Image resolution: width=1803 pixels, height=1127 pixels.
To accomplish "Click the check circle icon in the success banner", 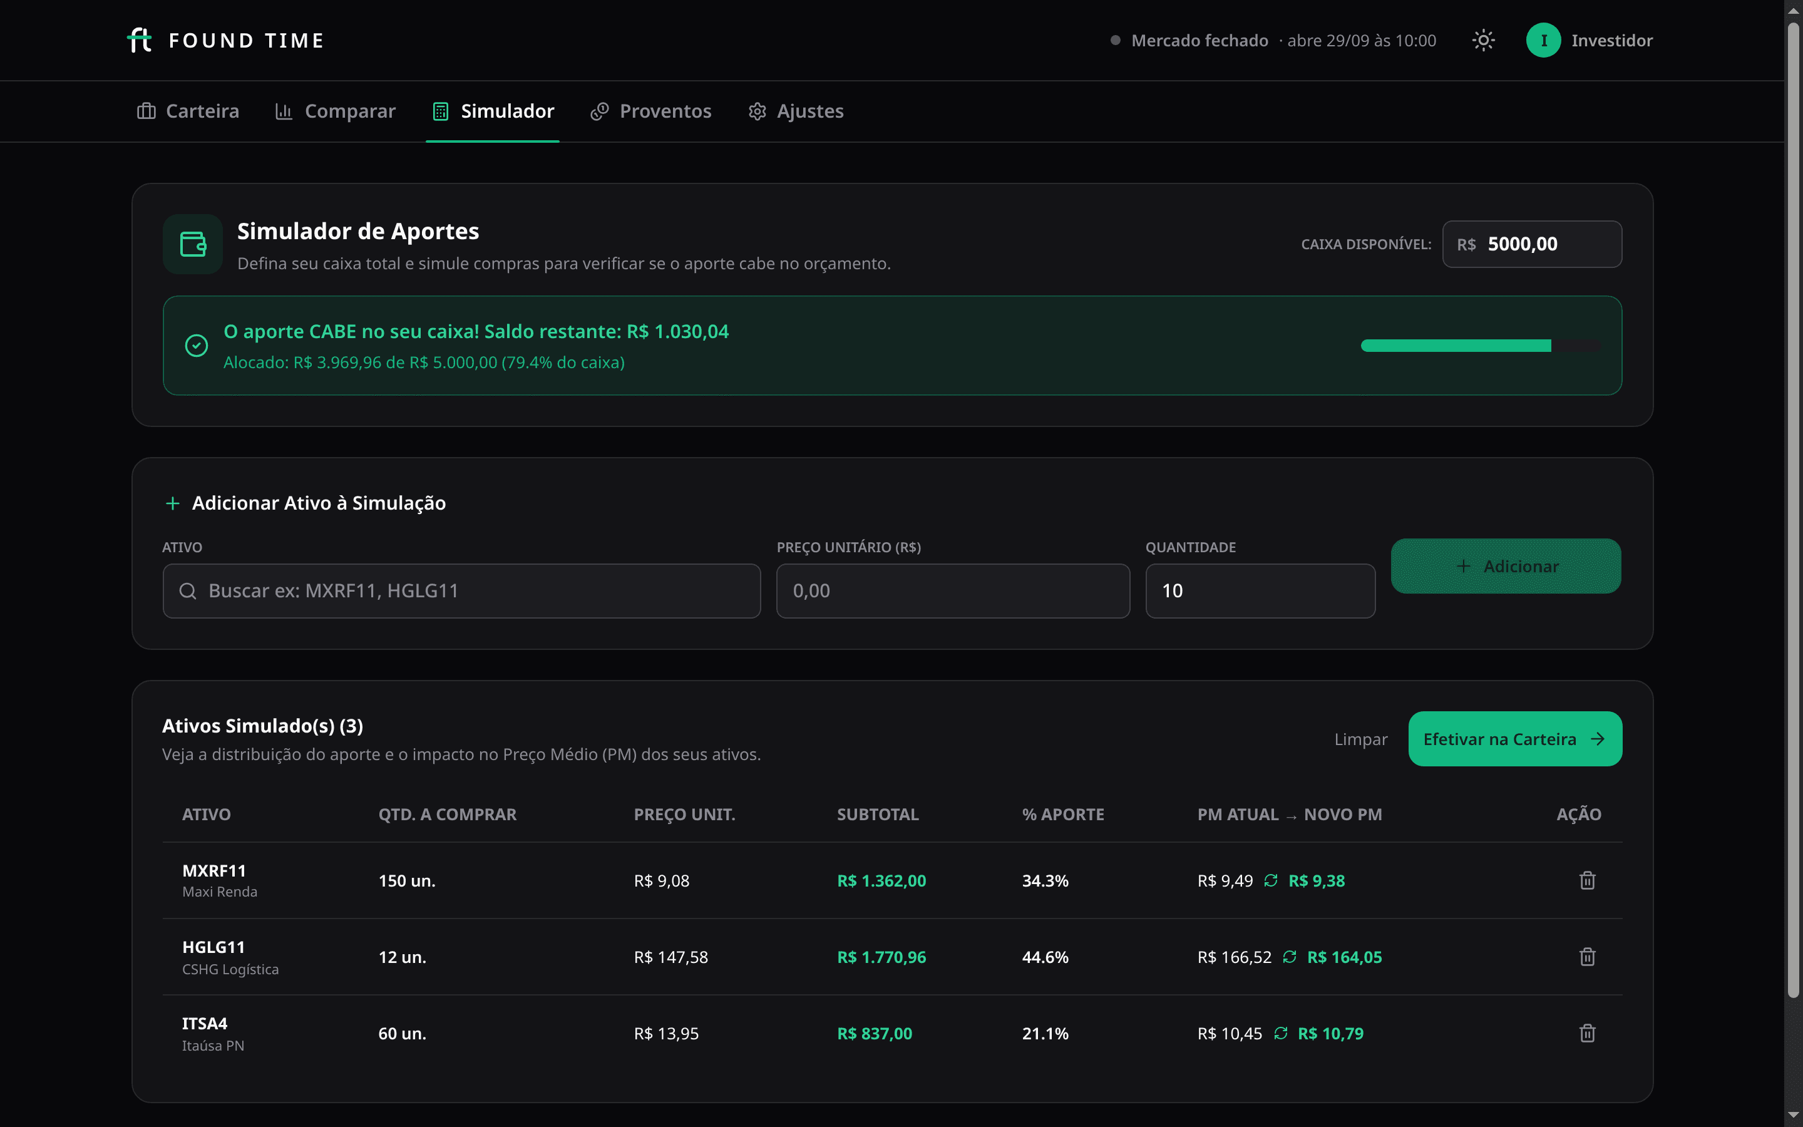I will (x=197, y=346).
